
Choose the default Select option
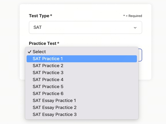[39, 52]
